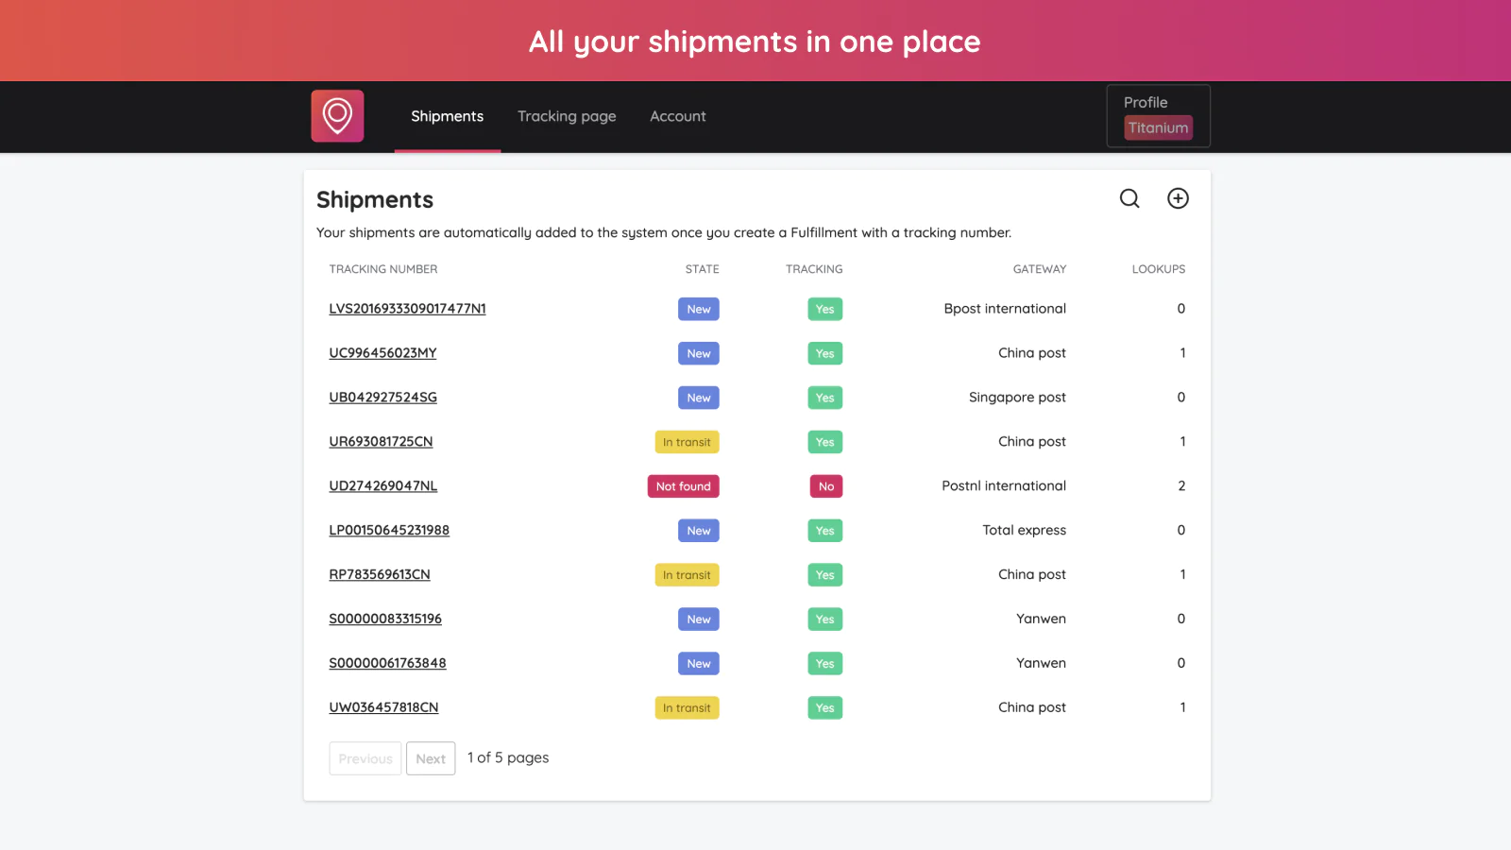The image size is (1511, 850).
Task: Click Yanwen gateway for S00000061763848
Action: point(1041,664)
